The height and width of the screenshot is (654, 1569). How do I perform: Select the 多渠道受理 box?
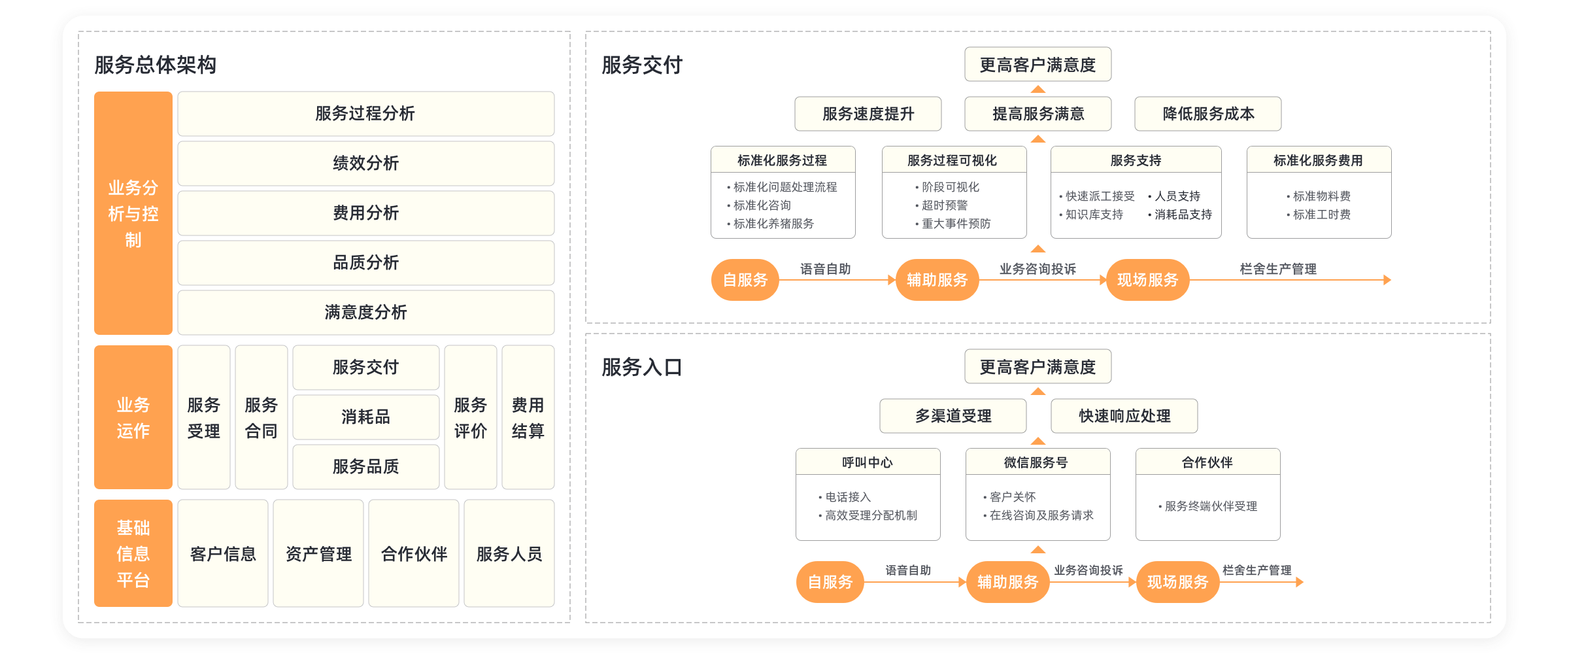[953, 416]
